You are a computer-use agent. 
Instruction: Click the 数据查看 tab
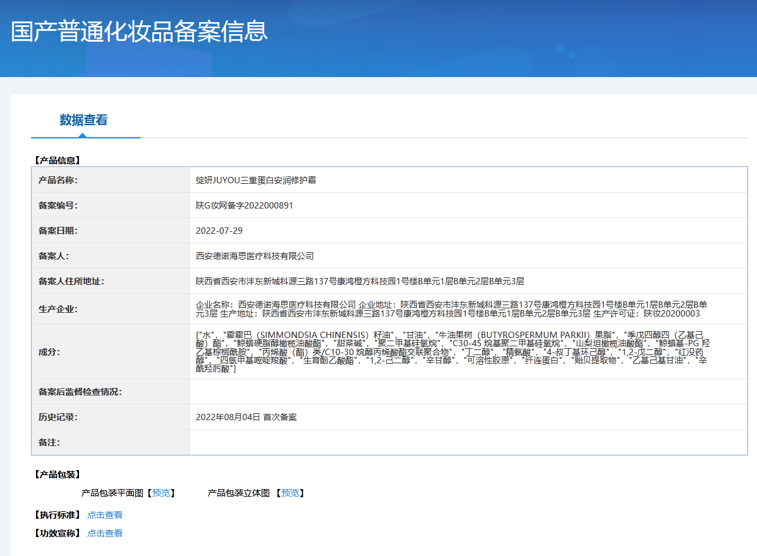click(x=83, y=120)
